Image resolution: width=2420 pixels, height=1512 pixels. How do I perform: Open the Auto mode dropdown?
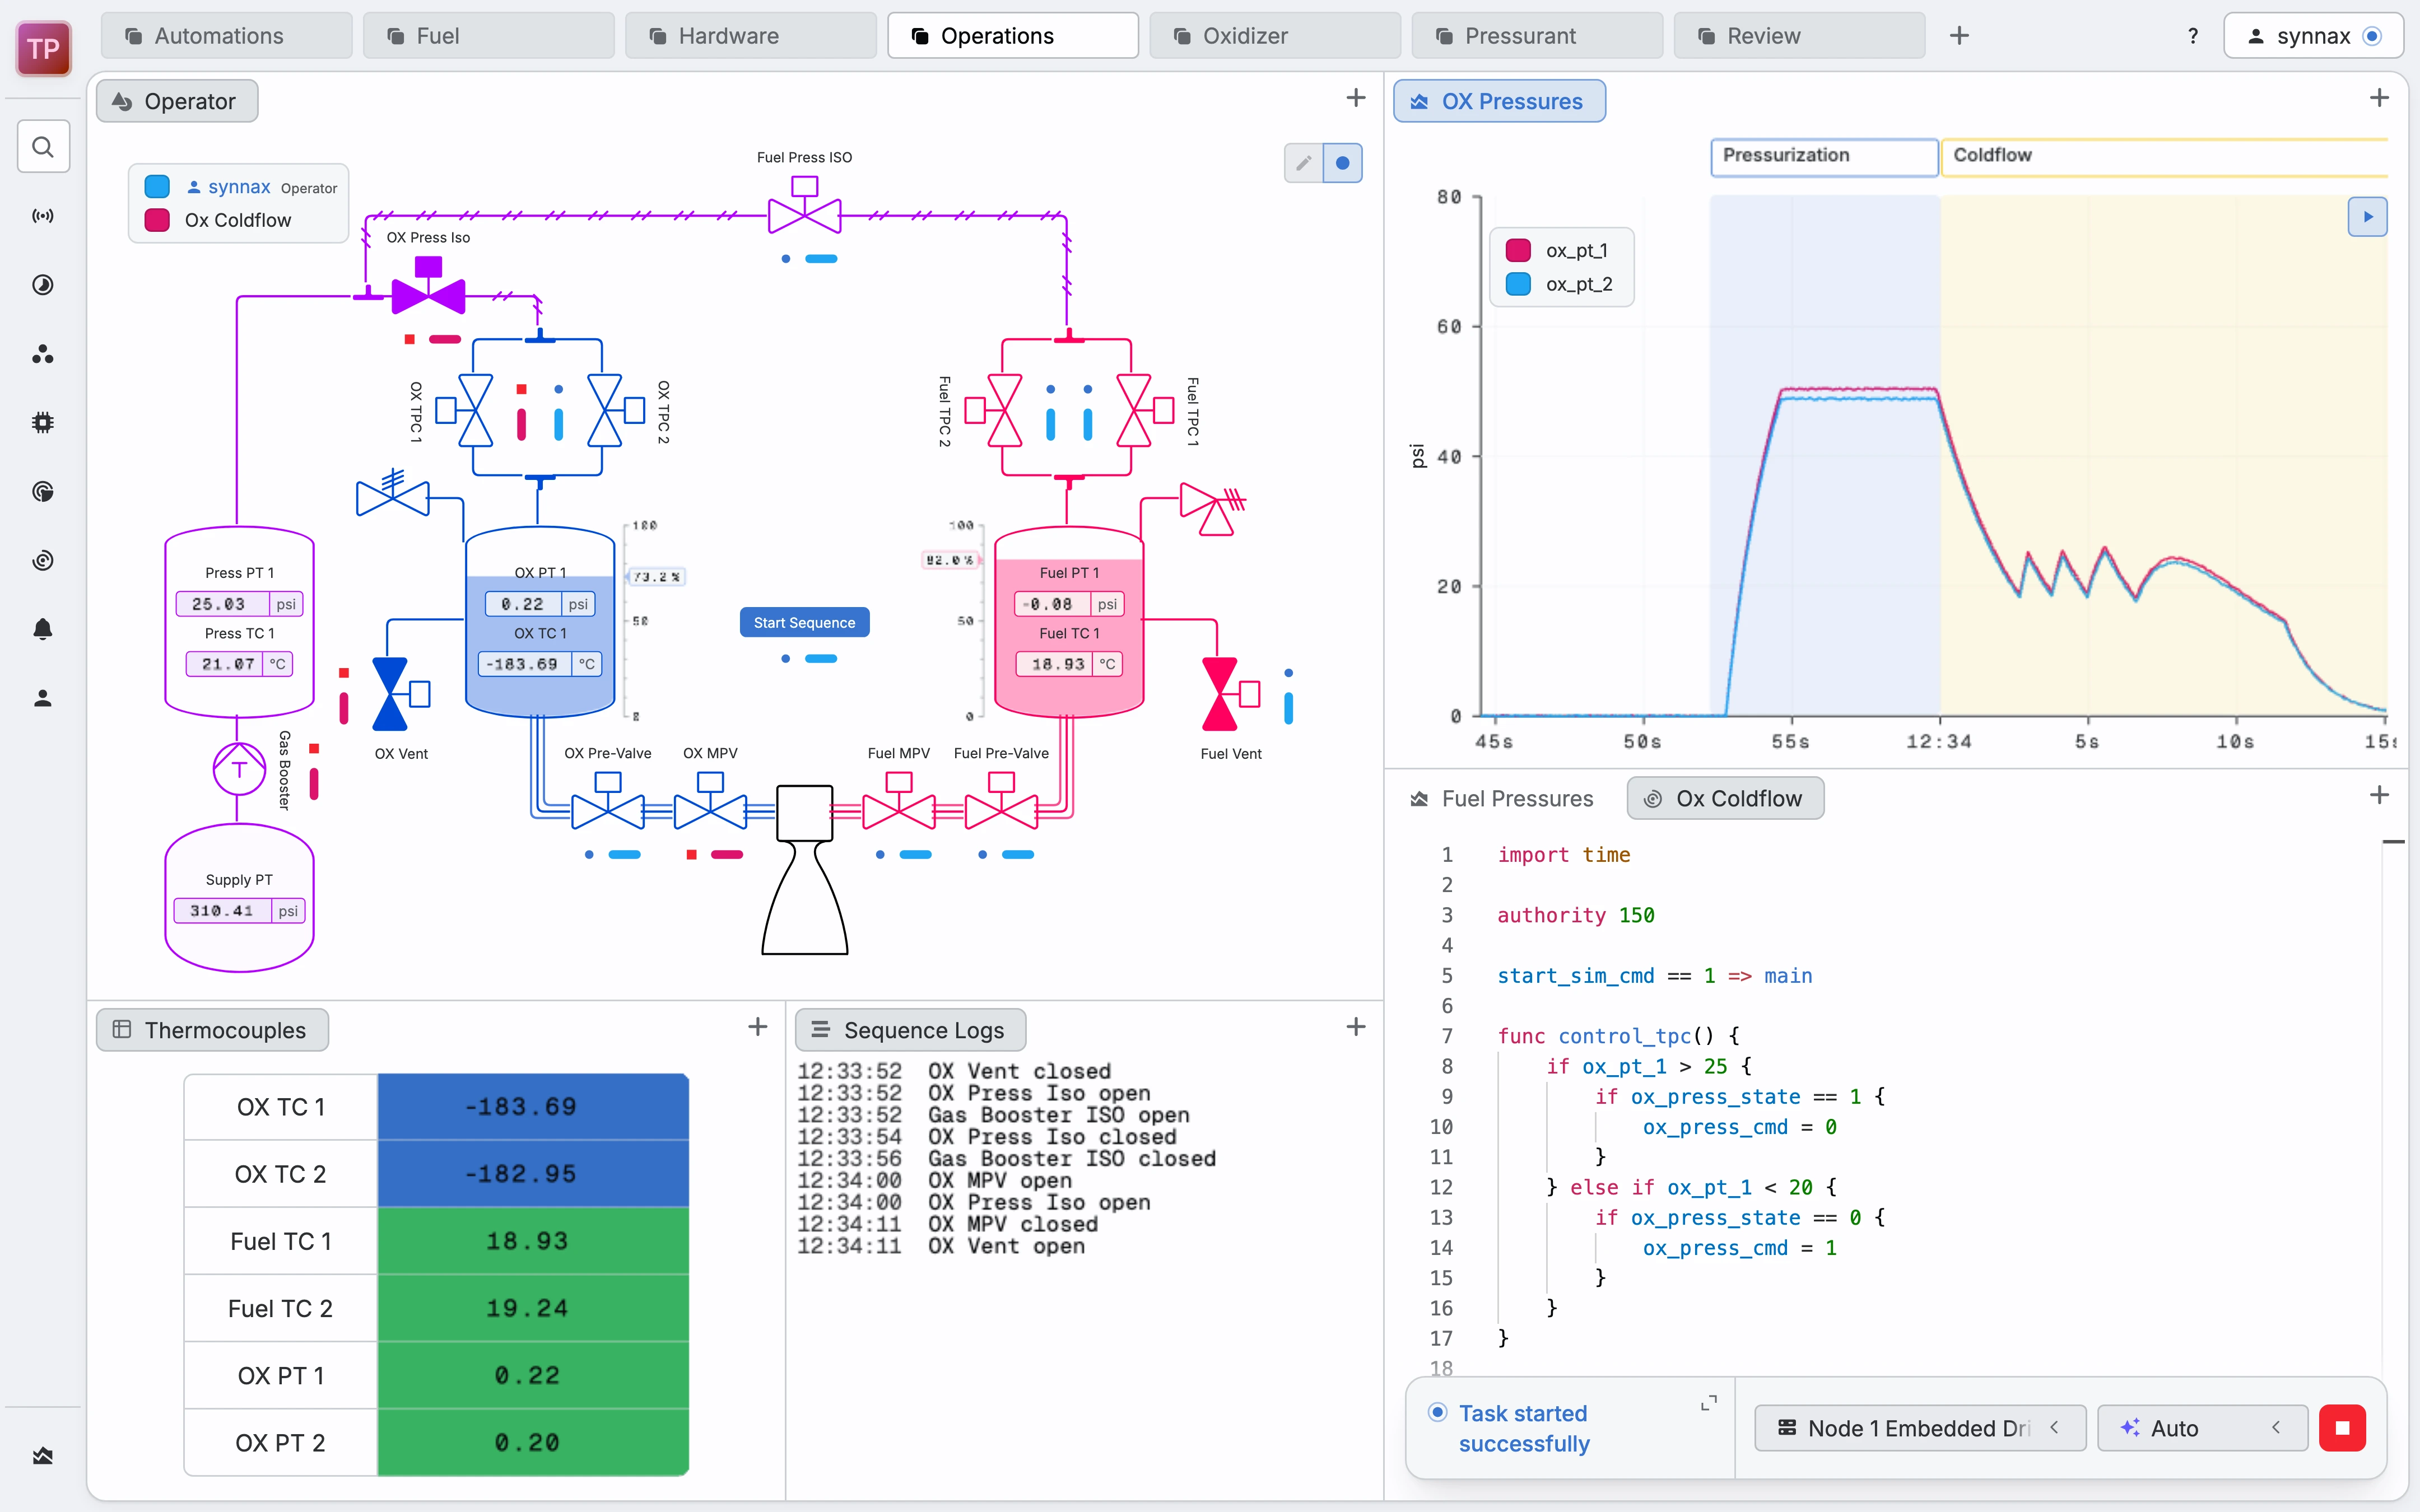(x=2202, y=1428)
